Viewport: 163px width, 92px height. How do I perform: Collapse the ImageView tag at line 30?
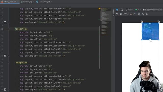(x=9, y=63)
